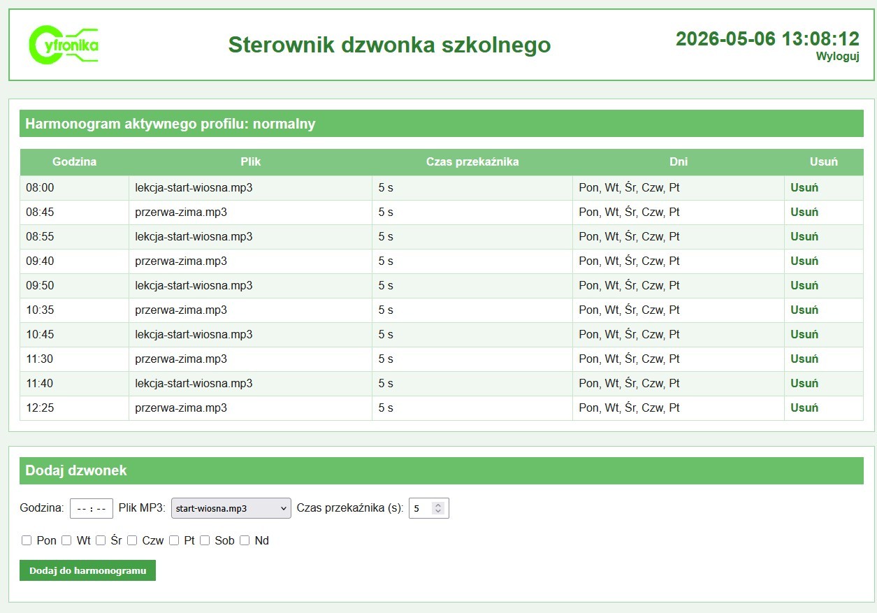This screenshot has height=613, width=877.
Task: Click the Cyfronika logo
Action: (64, 45)
